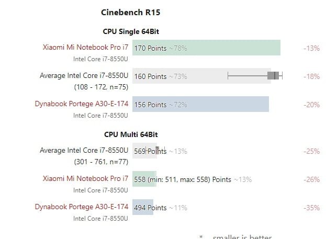This screenshot has width=326, height=239.
Task: Click the -18% difference value
Action: pos(311,76)
